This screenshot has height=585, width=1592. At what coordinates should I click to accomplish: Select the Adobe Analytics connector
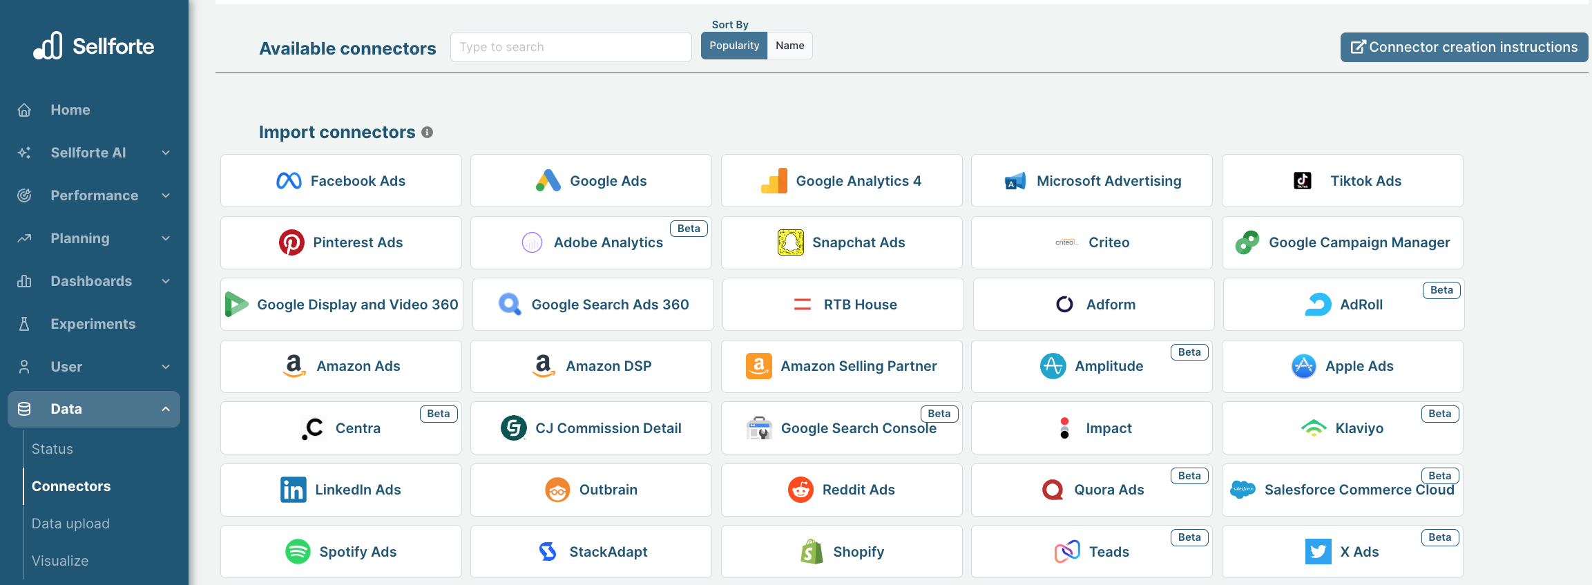click(x=591, y=242)
